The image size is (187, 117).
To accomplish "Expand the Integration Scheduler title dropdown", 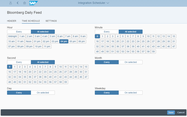I will (x=93, y=3).
